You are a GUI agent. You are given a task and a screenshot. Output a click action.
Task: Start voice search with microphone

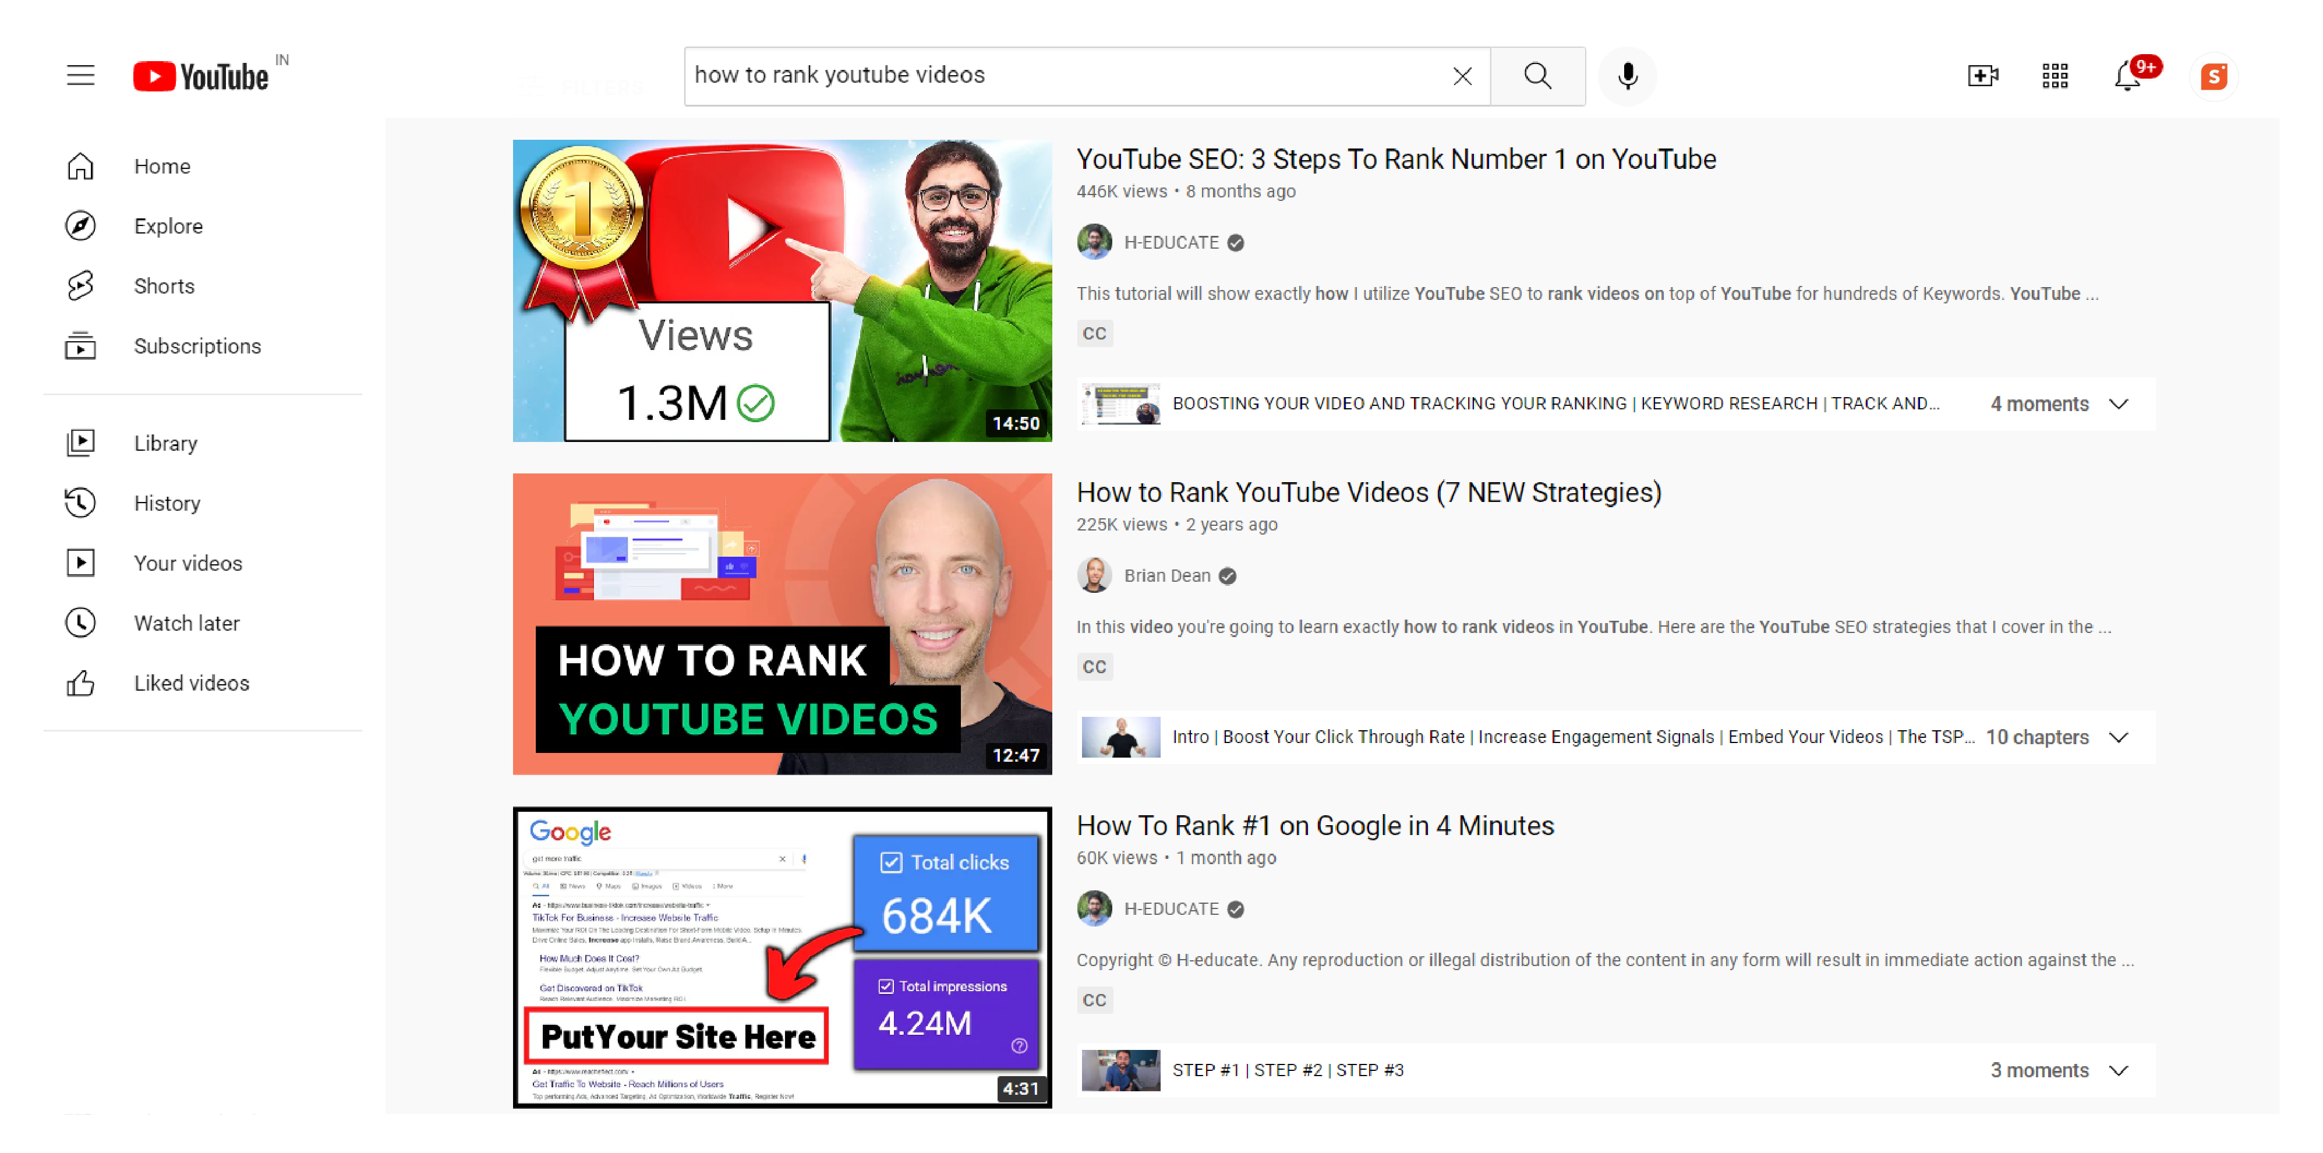[x=1627, y=77]
